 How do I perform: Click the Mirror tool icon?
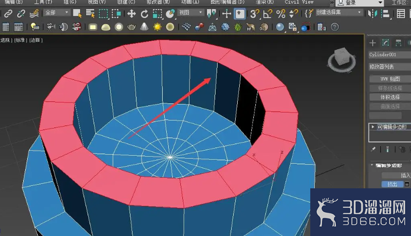372,14
